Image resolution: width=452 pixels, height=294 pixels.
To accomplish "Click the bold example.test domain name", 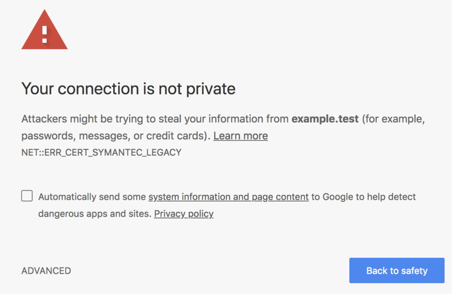I will click(325, 119).
